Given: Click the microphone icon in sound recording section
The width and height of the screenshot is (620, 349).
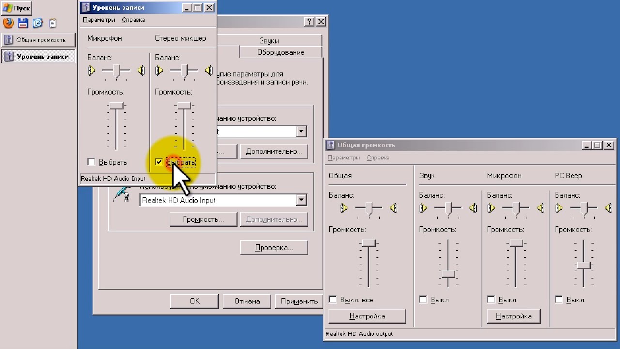Looking at the screenshot, I should click(x=122, y=192).
